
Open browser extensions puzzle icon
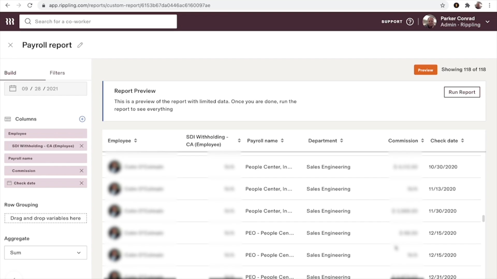[467, 5]
